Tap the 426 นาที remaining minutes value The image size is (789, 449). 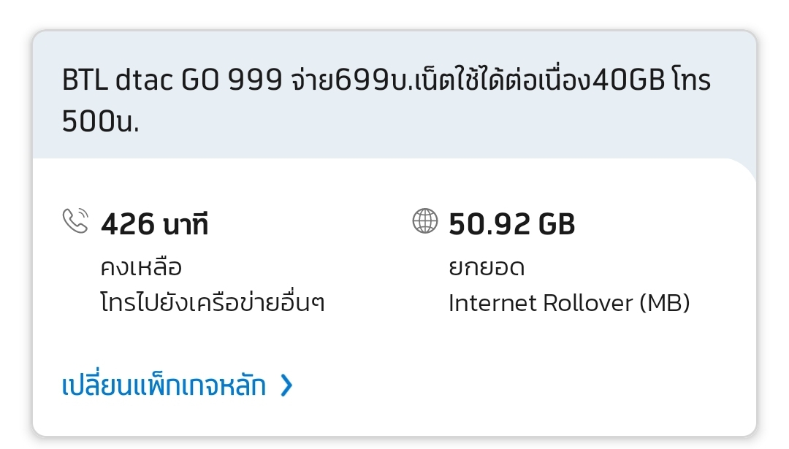(154, 223)
